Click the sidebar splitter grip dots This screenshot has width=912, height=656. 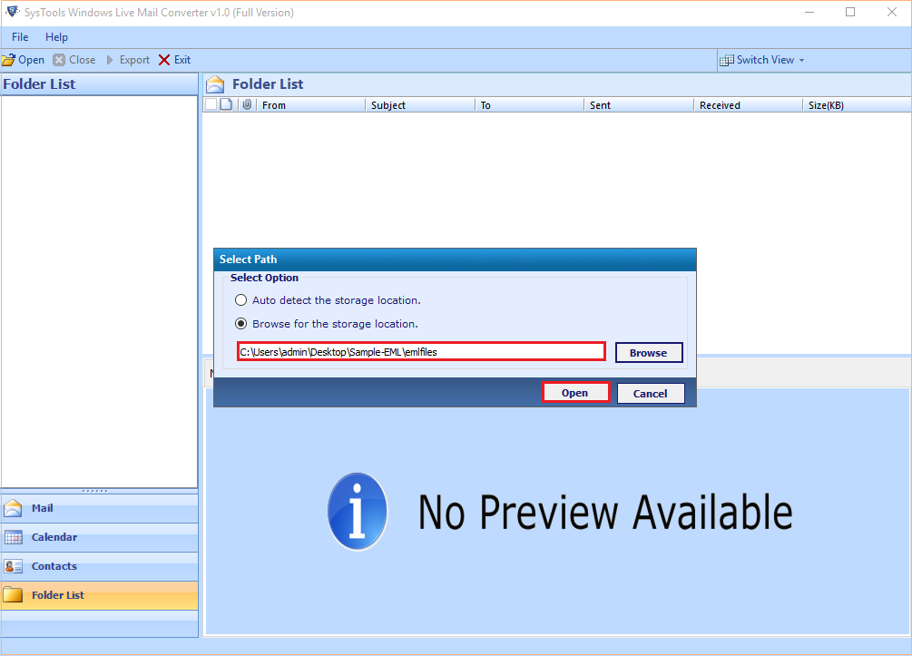[x=94, y=491]
